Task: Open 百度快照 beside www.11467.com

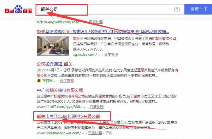Action: [96, 107]
